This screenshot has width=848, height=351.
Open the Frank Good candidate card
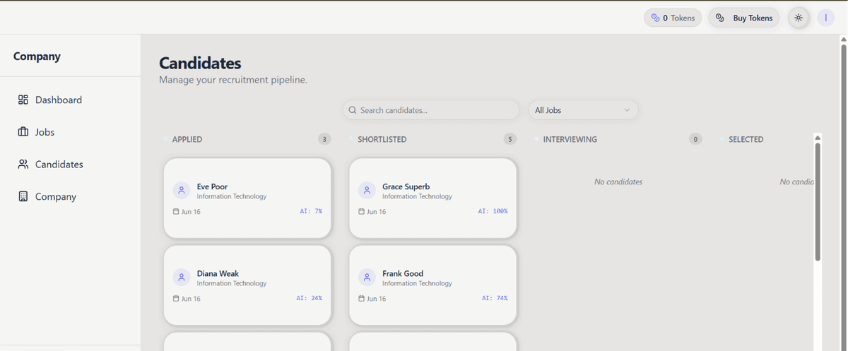[433, 285]
